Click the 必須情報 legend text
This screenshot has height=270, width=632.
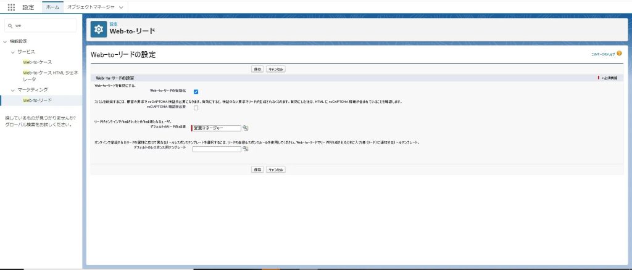(x=609, y=78)
